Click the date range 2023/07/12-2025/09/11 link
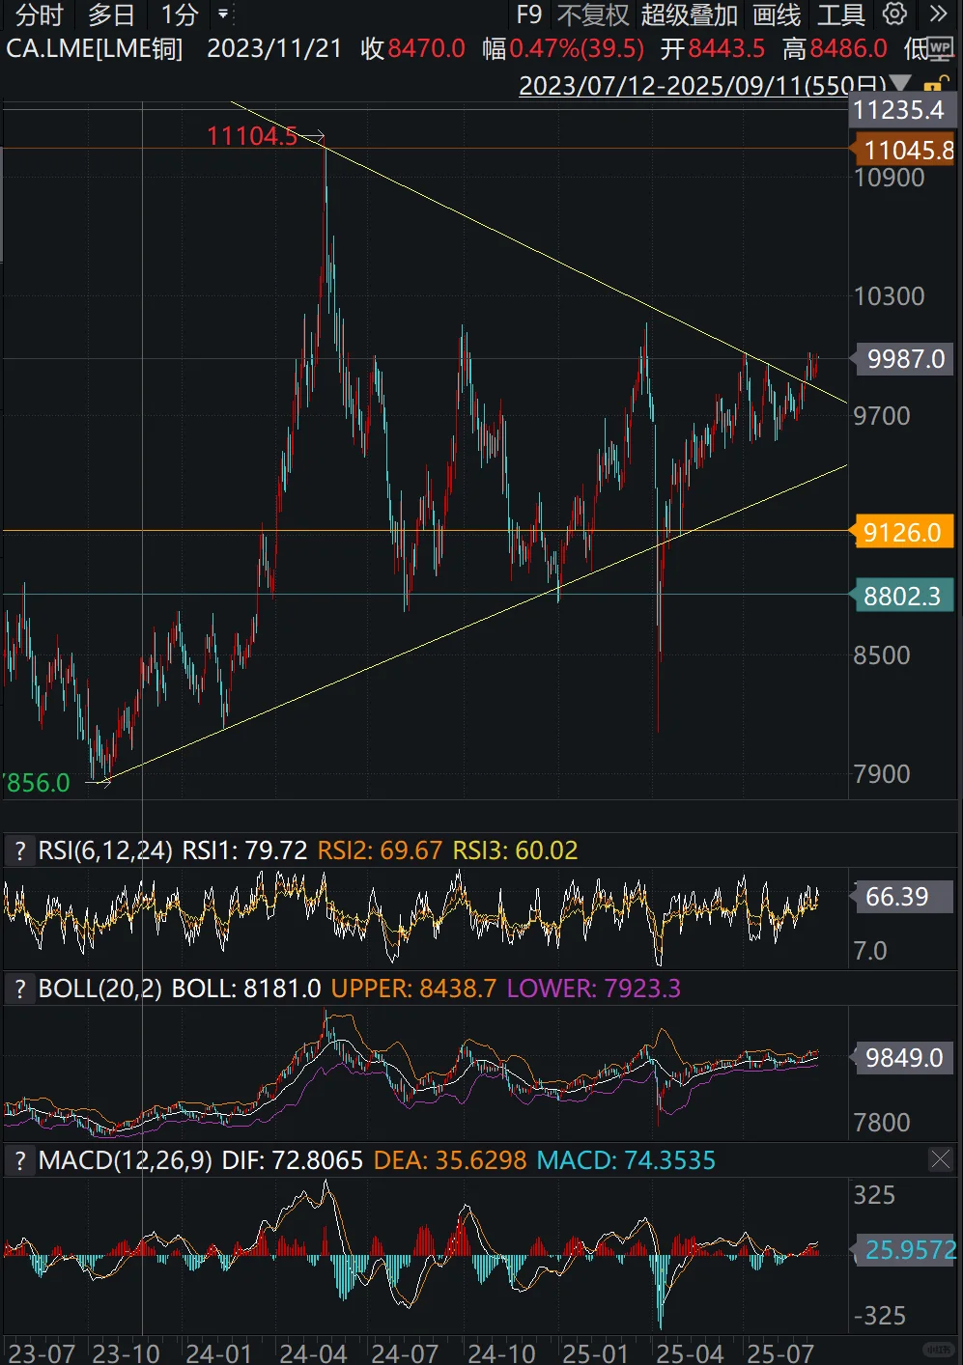This screenshot has height=1365, width=963. click(x=702, y=85)
